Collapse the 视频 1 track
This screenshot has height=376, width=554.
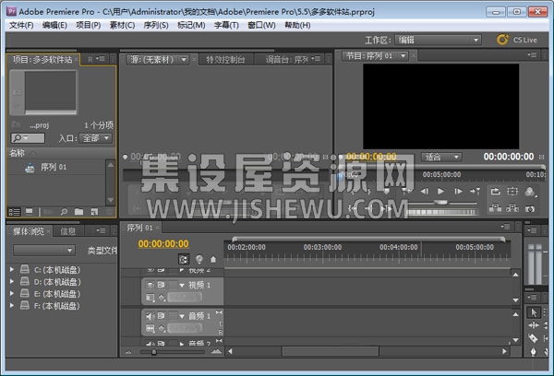pyautogui.click(x=182, y=285)
